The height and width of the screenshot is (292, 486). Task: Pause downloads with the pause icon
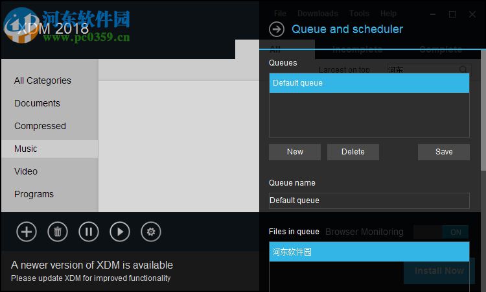89,232
